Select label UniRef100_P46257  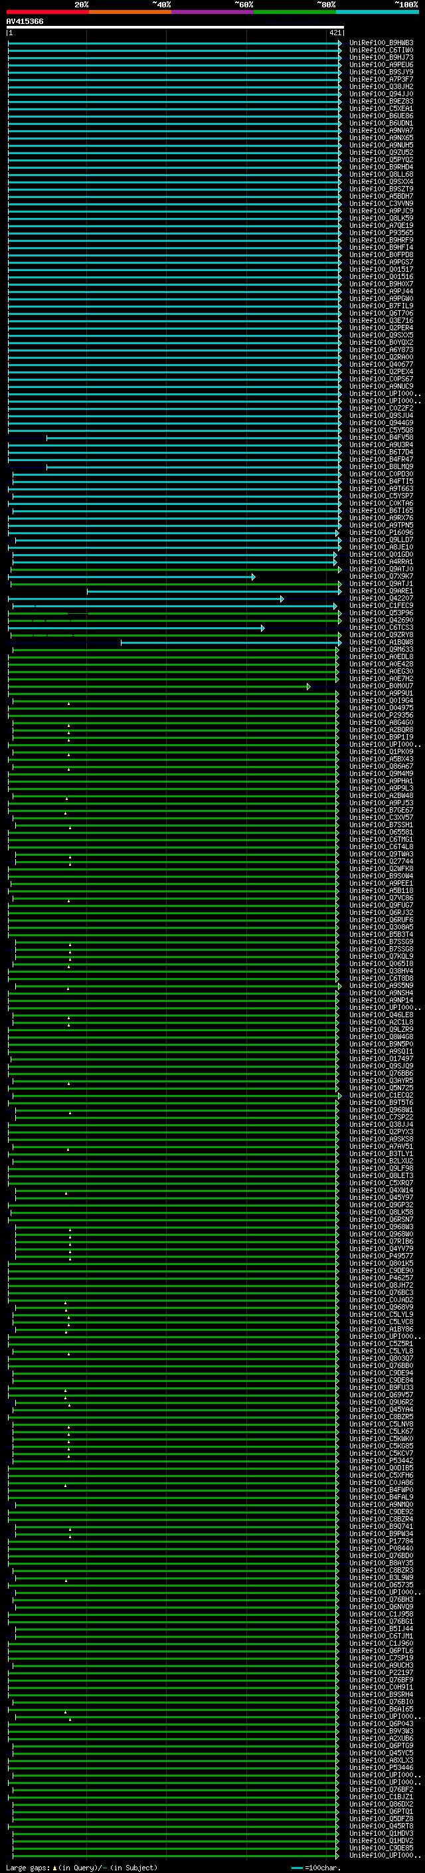tap(381, 1278)
